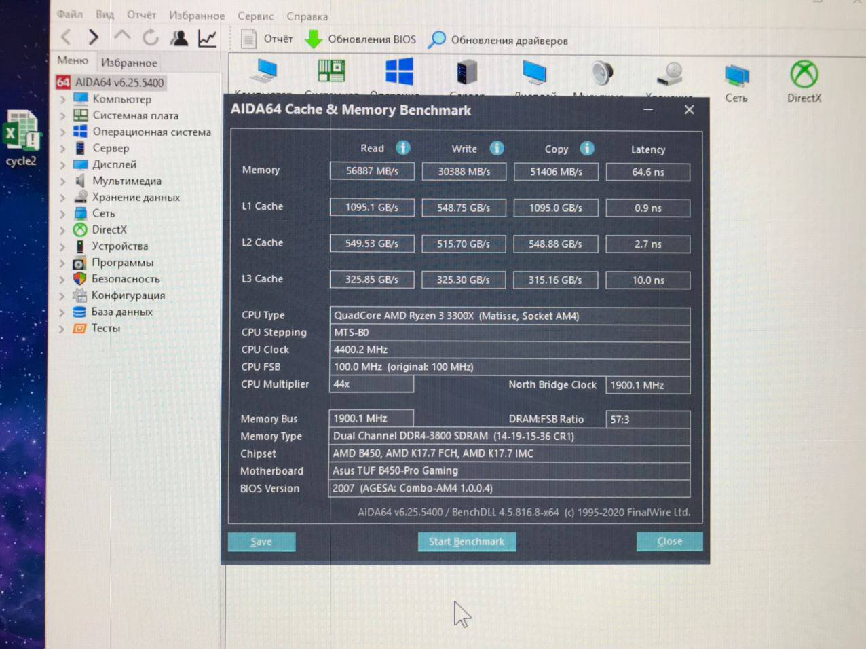Viewport: 866px width, 649px height.
Task: Open the Файл menu
Action: click(69, 14)
